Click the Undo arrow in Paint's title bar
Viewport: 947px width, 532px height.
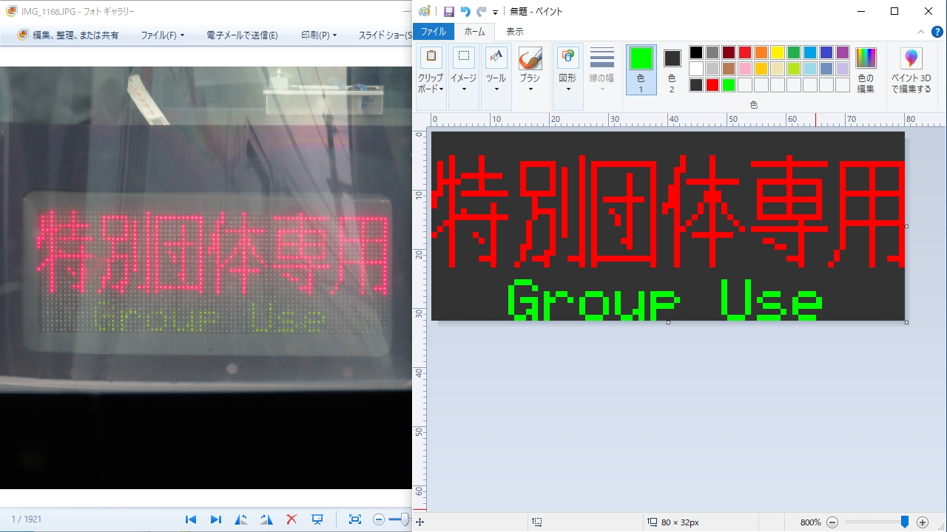click(465, 11)
